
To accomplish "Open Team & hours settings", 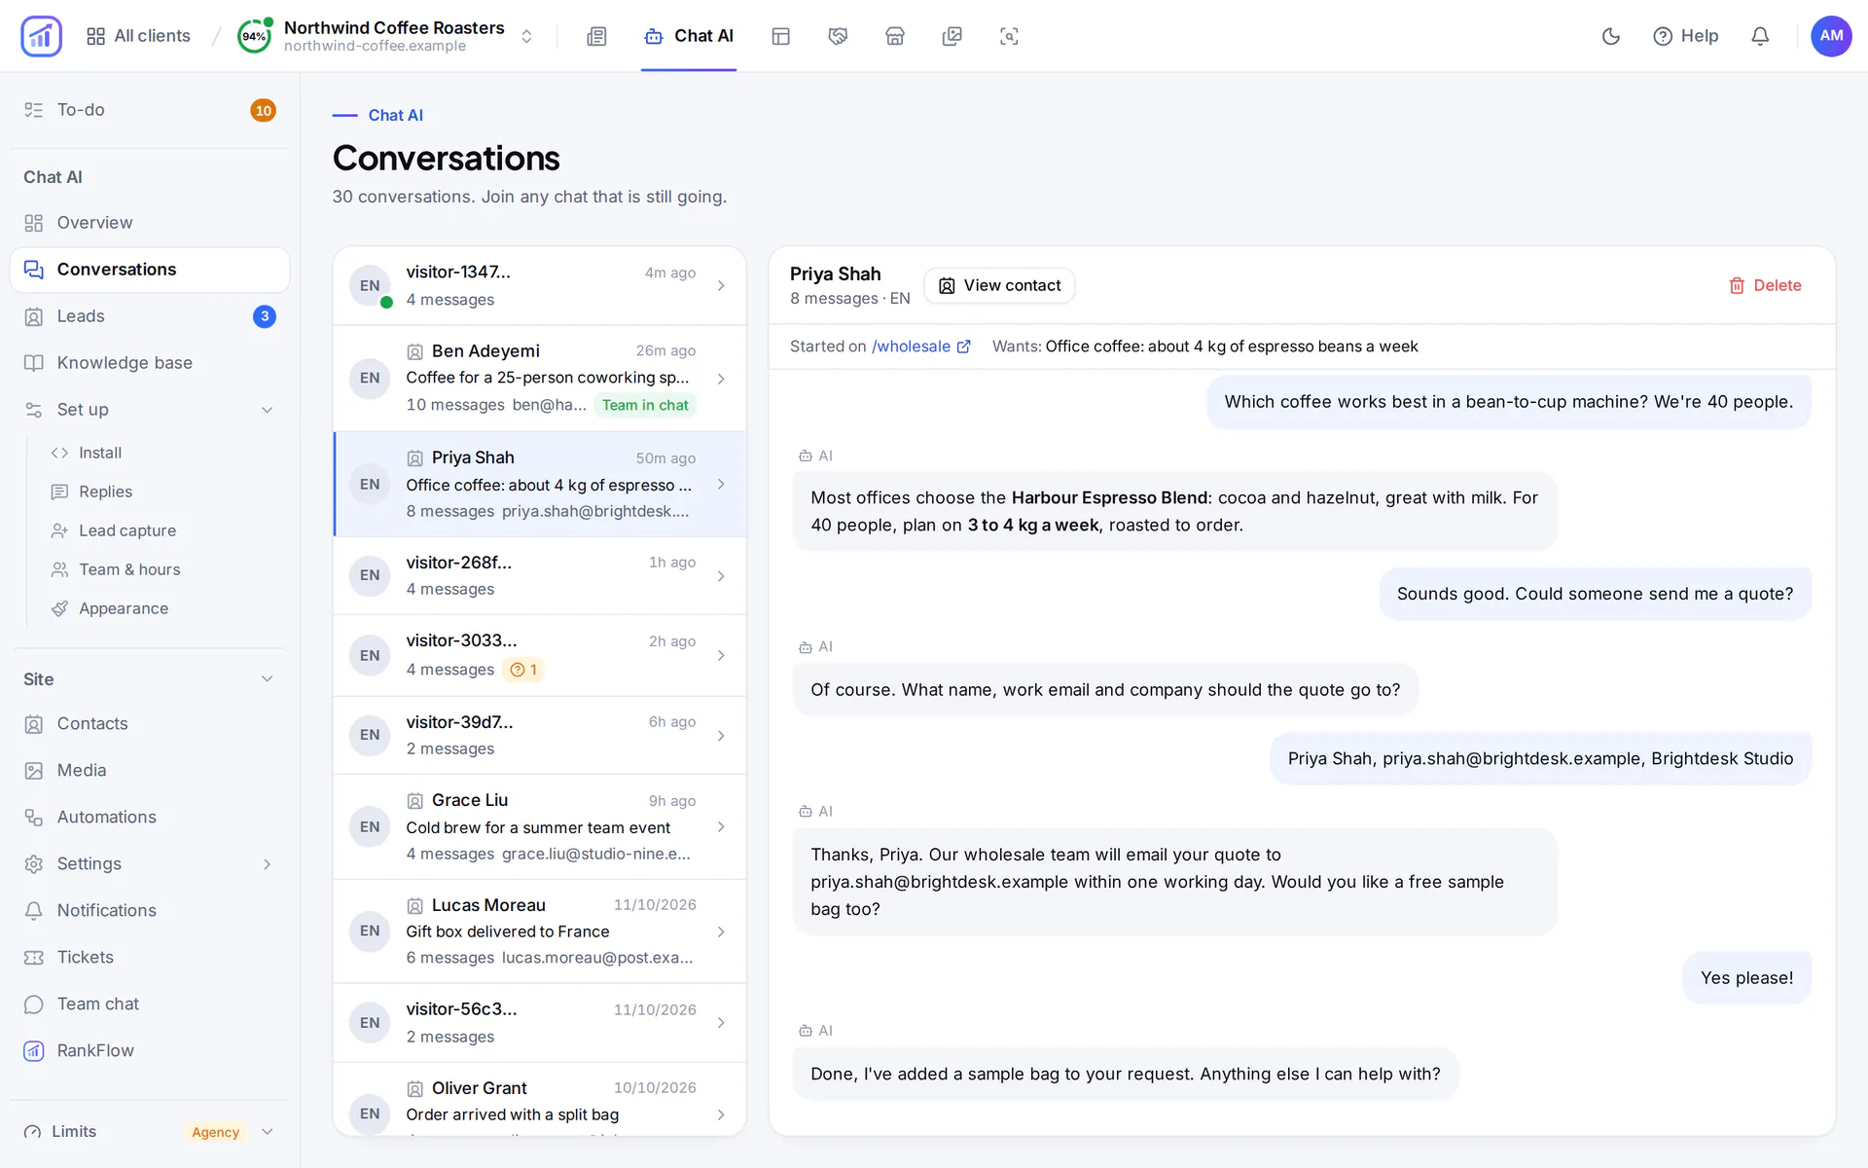I will click(128, 569).
